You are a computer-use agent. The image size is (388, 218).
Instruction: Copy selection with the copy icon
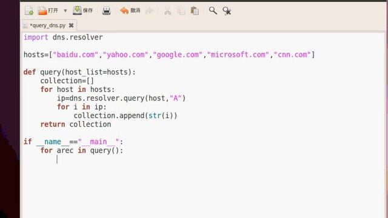point(181,11)
